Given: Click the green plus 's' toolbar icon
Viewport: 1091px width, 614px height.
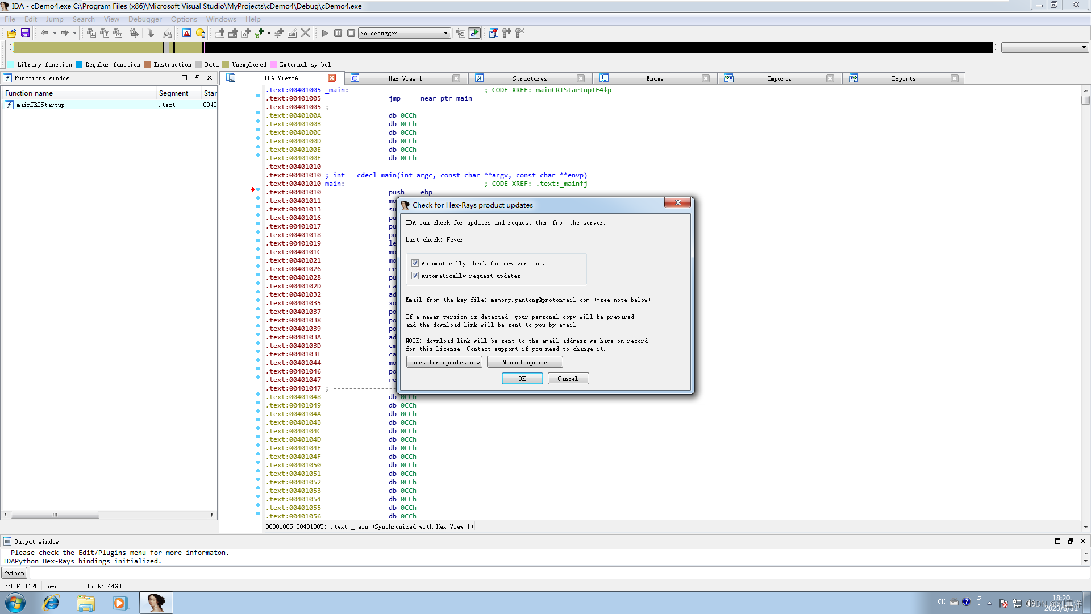Looking at the screenshot, I should click(x=259, y=33).
